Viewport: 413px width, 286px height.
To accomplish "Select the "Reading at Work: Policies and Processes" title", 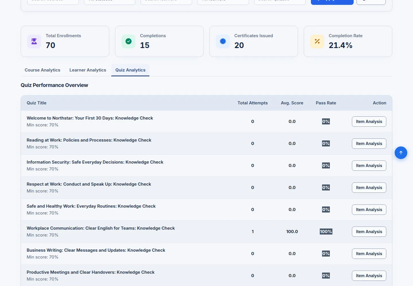I will 89,140.
